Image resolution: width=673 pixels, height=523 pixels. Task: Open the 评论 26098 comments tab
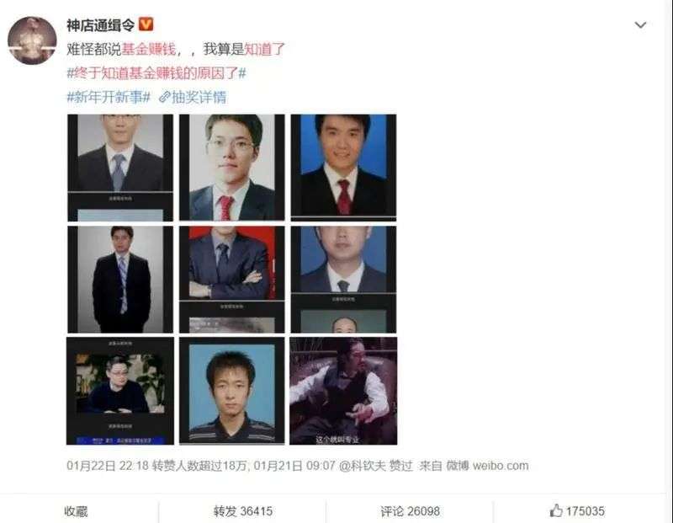[410, 511]
